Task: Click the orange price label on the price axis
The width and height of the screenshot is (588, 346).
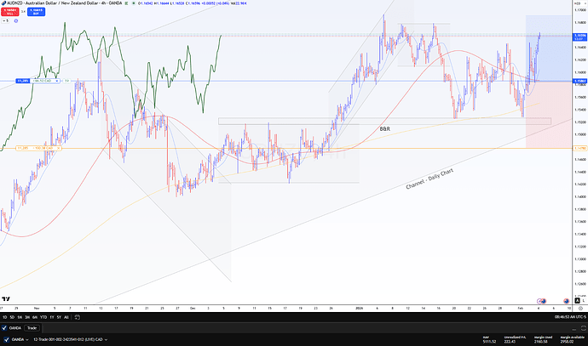Action: (x=579, y=149)
